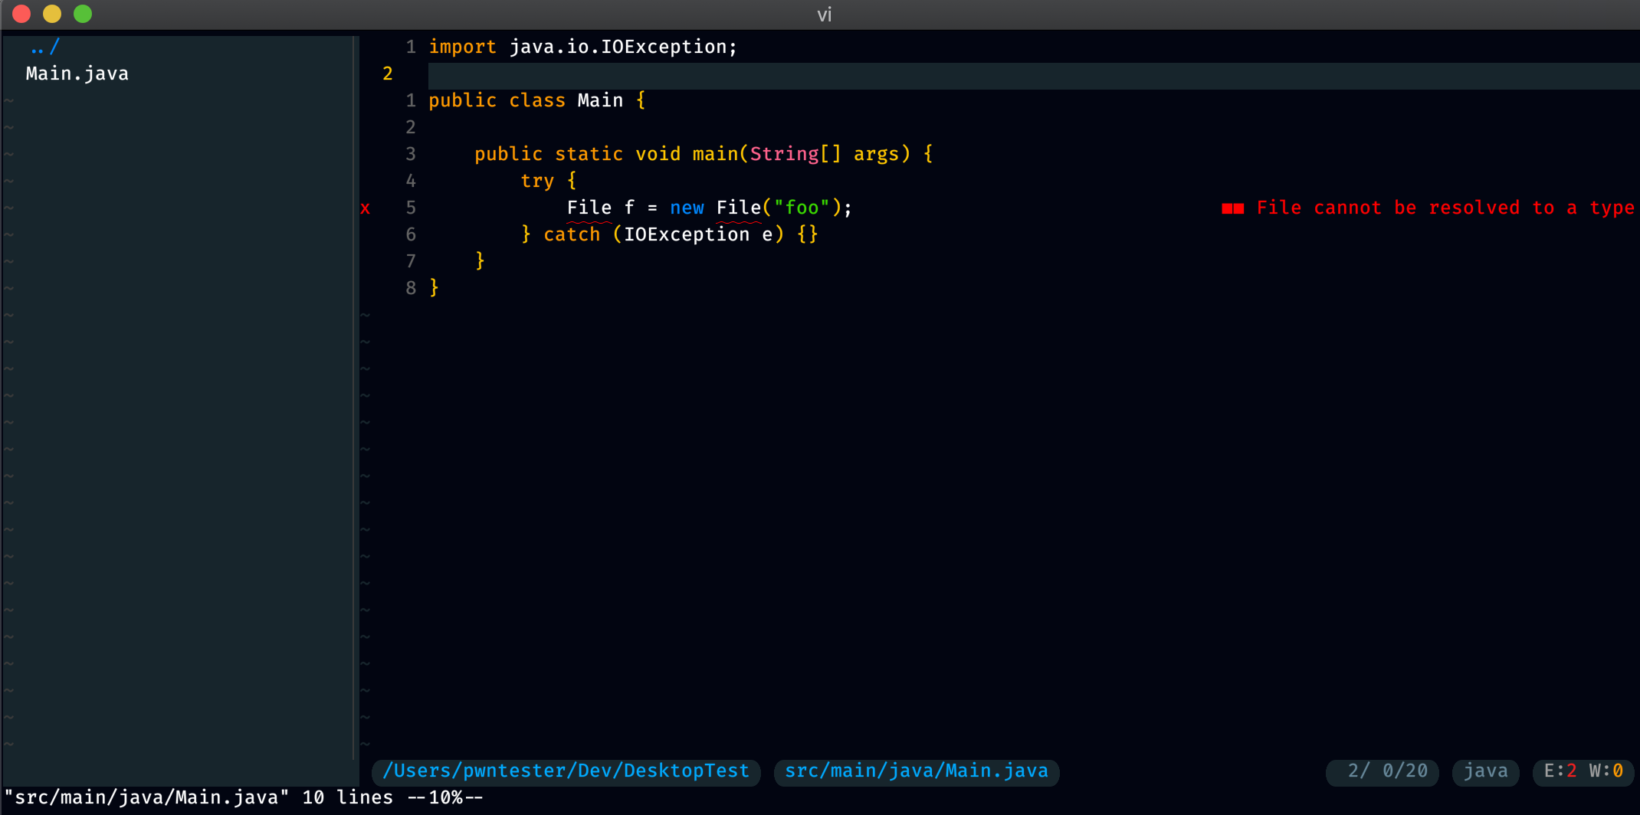Expand the ../ parent directory in file tree
1640x815 pixels.
click(44, 46)
